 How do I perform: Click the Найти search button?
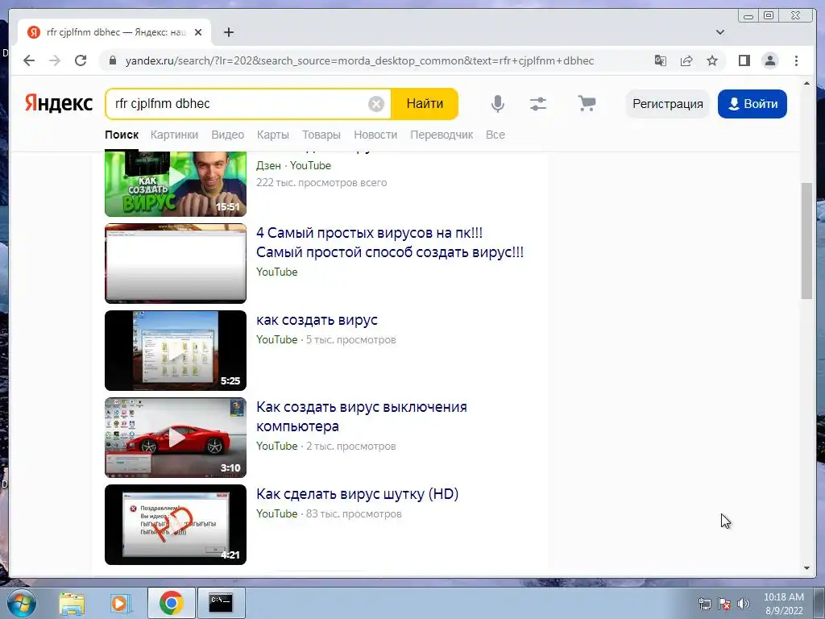tap(425, 104)
